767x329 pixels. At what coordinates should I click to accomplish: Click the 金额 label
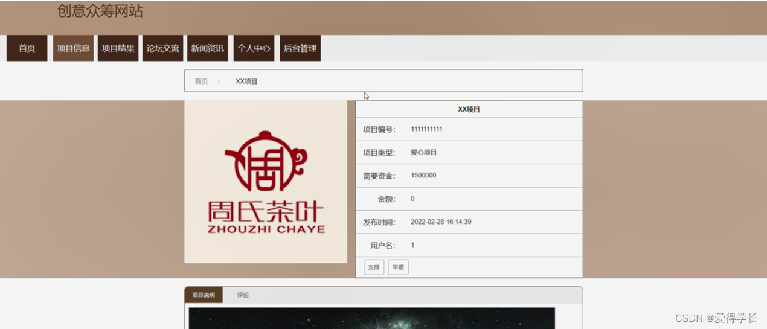(387, 199)
